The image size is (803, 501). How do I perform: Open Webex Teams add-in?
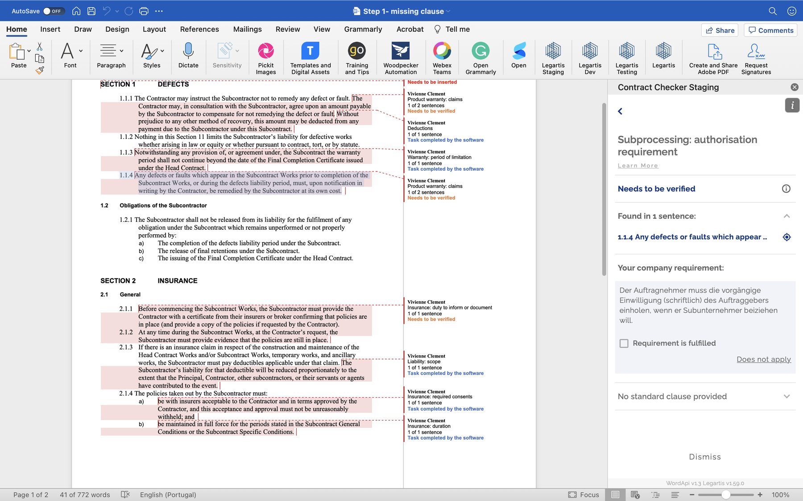pos(442,58)
